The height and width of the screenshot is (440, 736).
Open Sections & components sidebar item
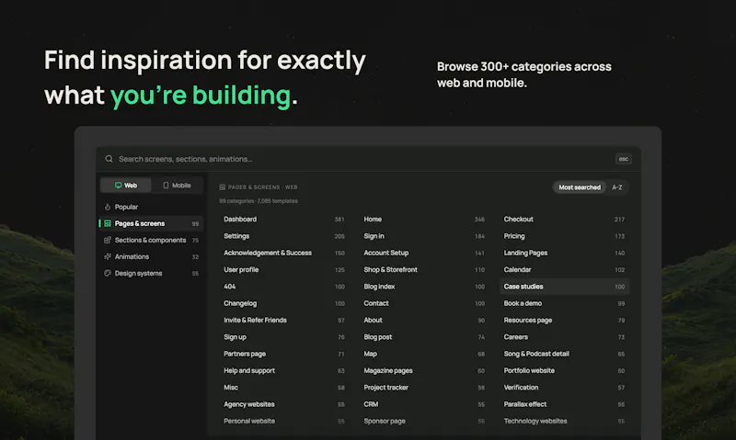click(x=151, y=240)
